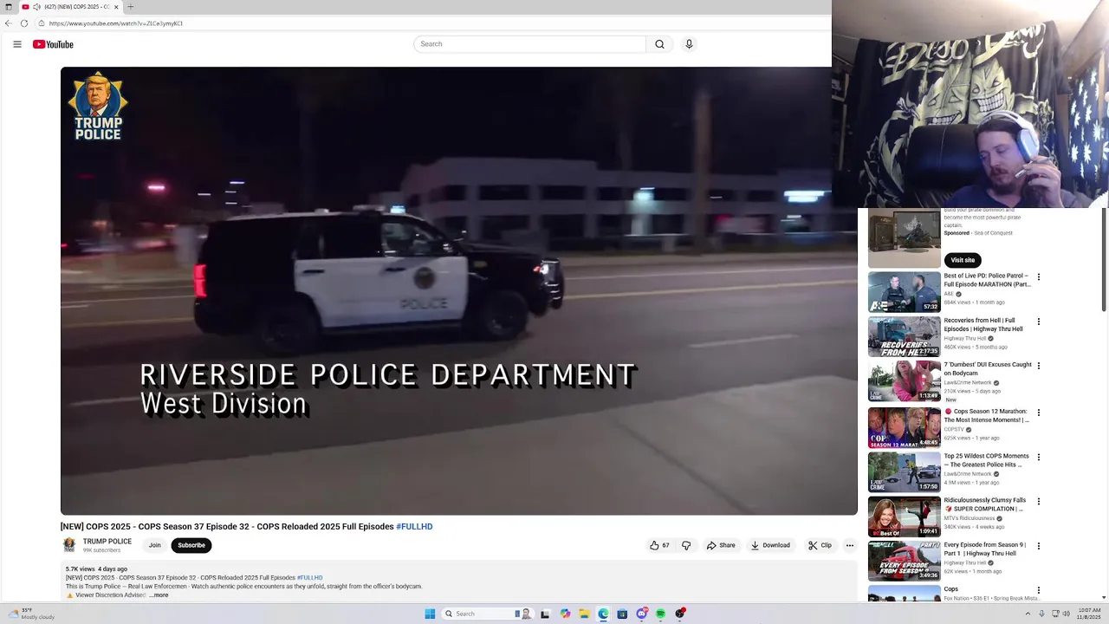Viewport: 1109px width, 624px height.
Task: Start voice search with the microphone icon
Action: (x=689, y=44)
